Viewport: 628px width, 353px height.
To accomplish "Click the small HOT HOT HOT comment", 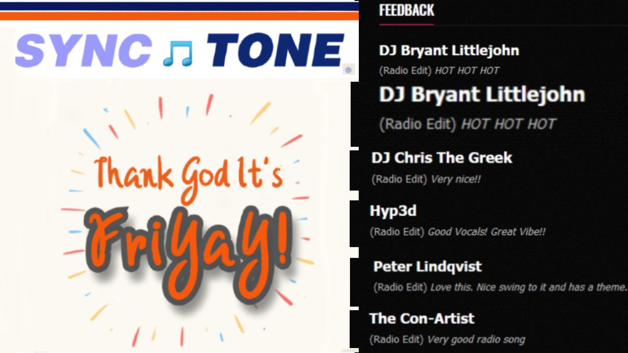I will pos(467,71).
